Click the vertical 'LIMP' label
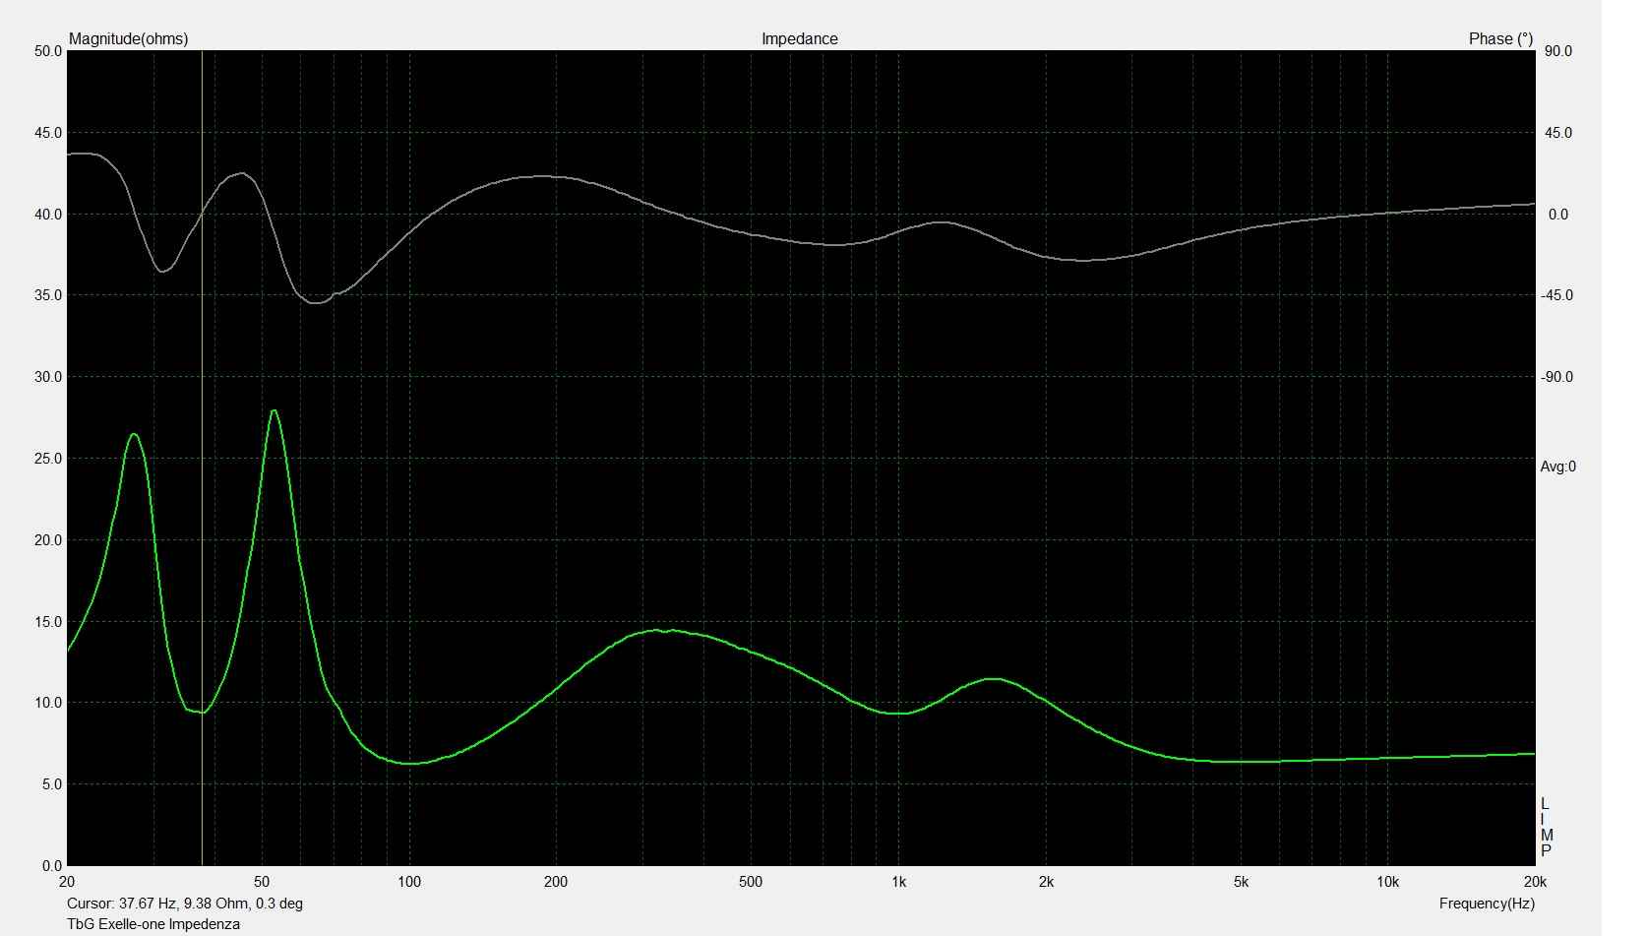 click(x=1546, y=828)
